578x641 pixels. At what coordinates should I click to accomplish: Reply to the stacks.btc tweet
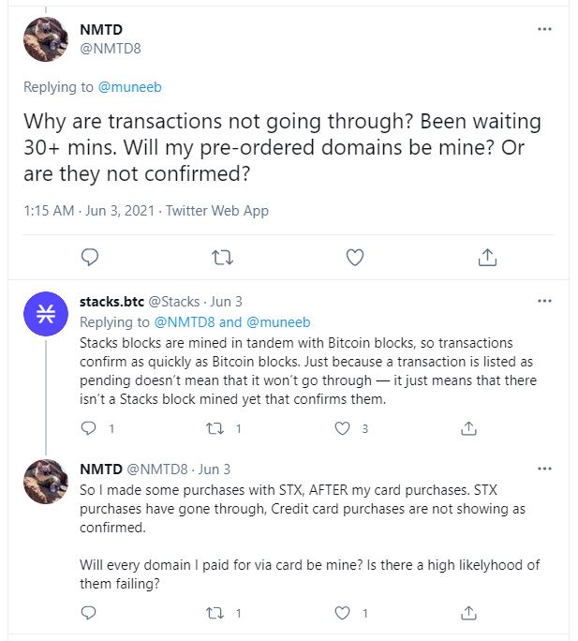click(90, 428)
